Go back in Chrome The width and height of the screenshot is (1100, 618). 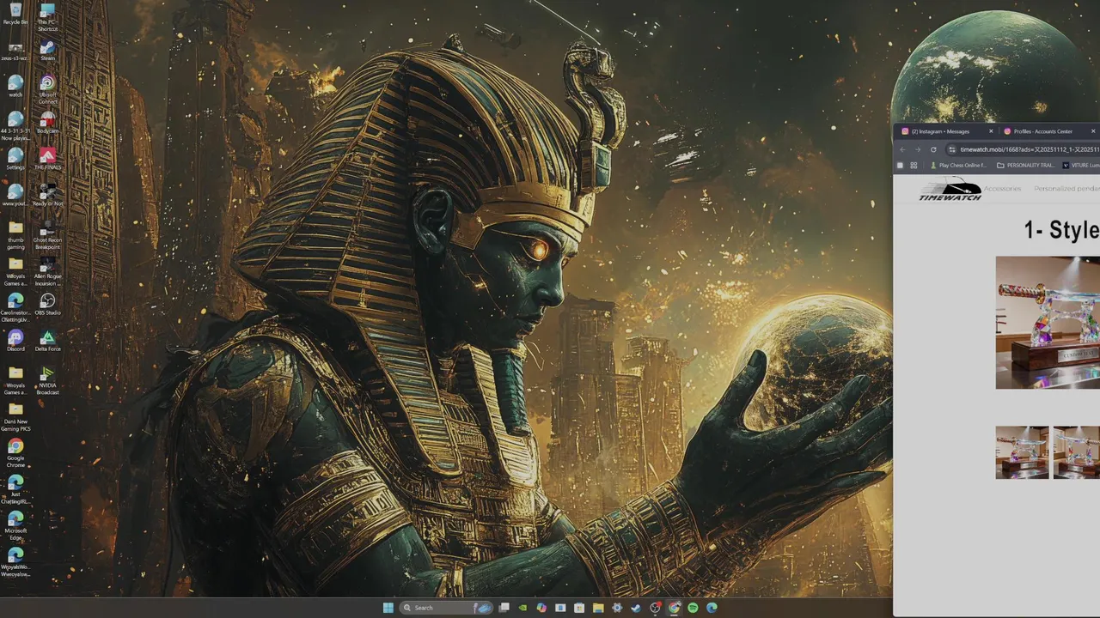902,149
